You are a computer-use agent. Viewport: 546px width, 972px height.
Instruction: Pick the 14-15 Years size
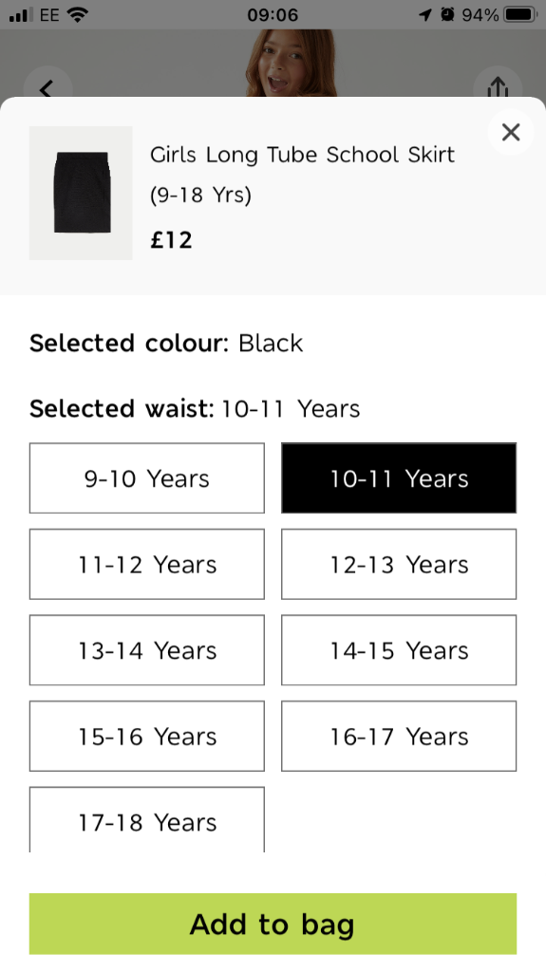(399, 650)
